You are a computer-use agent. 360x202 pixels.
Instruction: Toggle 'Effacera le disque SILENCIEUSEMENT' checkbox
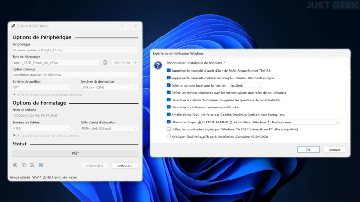169,122
